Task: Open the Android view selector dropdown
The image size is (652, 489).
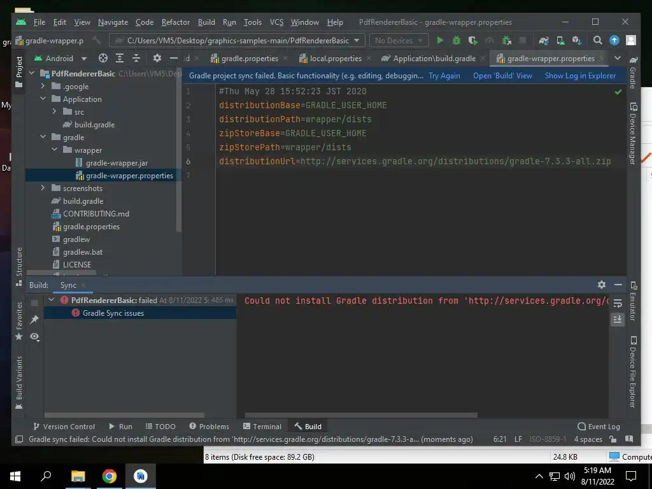Action: click(60, 58)
